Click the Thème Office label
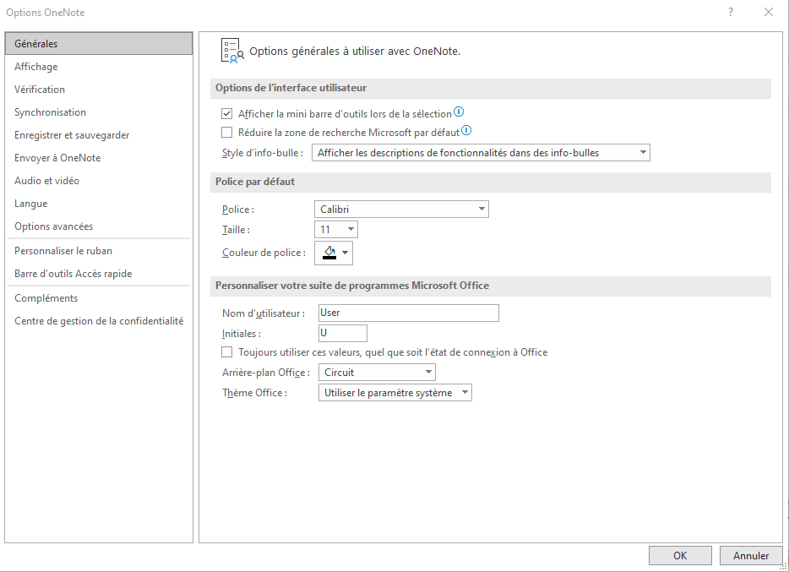The image size is (789, 572). [x=254, y=393]
